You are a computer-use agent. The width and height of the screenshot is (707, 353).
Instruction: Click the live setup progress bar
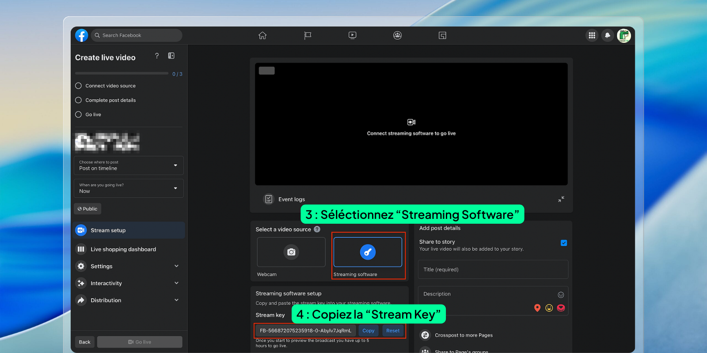(122, 73)
